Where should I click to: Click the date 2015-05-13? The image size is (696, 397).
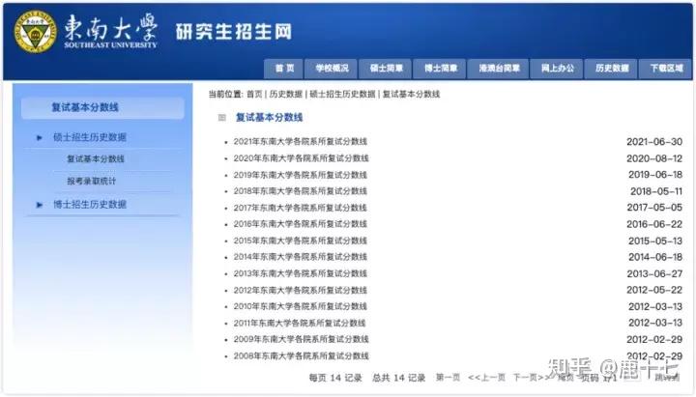pyautogui.click(x=655, y=241)
